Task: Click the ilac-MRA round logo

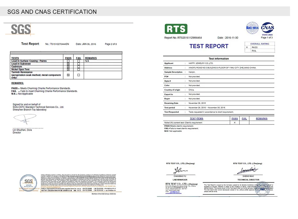Action: coord(252,28)
